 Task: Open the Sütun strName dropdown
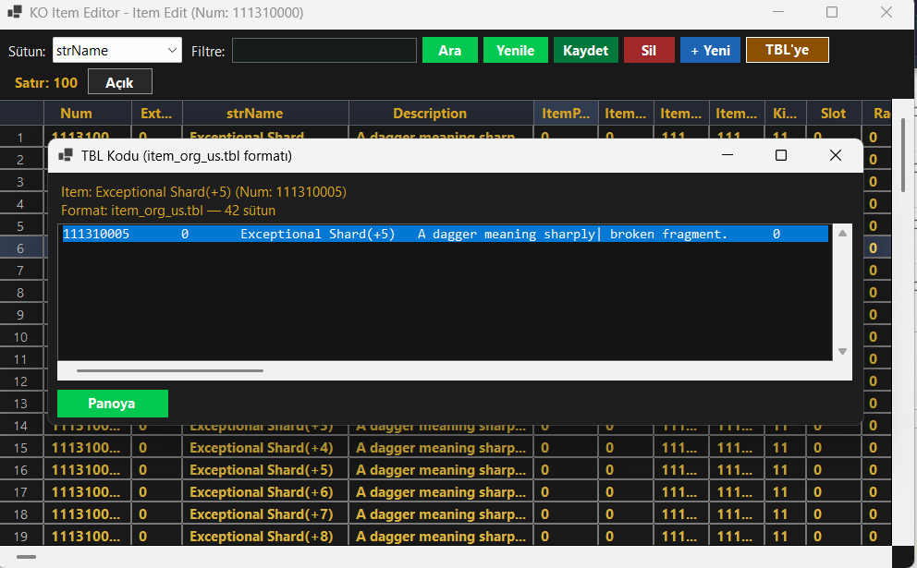117,50
